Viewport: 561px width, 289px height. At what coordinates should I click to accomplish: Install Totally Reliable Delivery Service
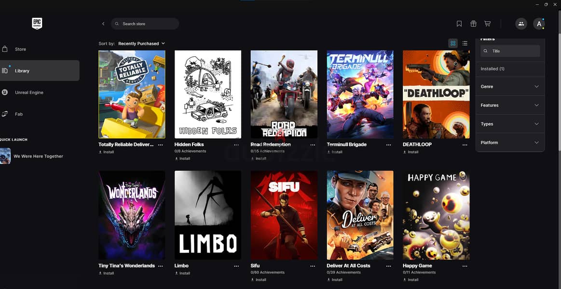(106, 152)
